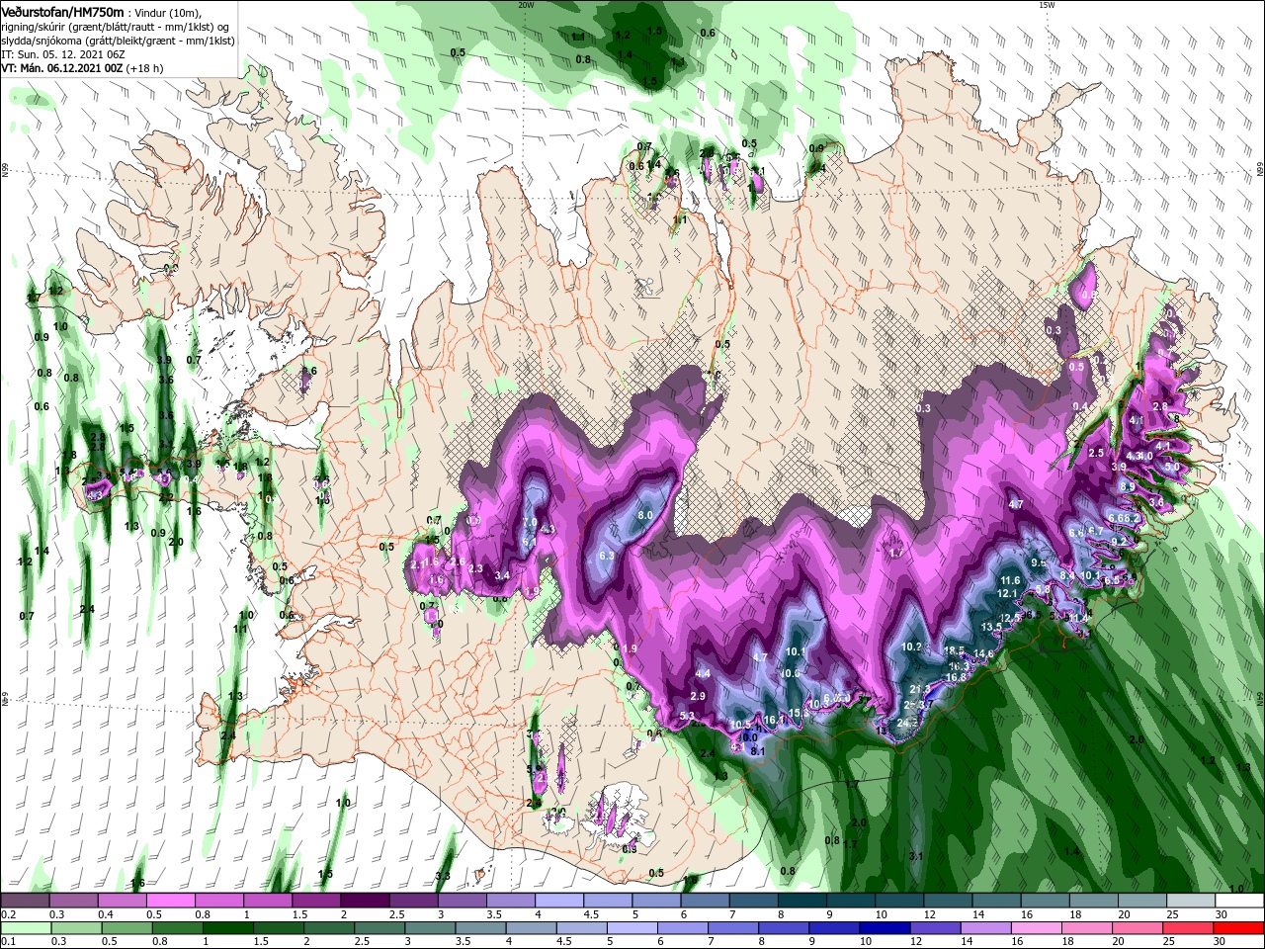Click the dark teal 8 swatch in snow legend

point(802,901)
